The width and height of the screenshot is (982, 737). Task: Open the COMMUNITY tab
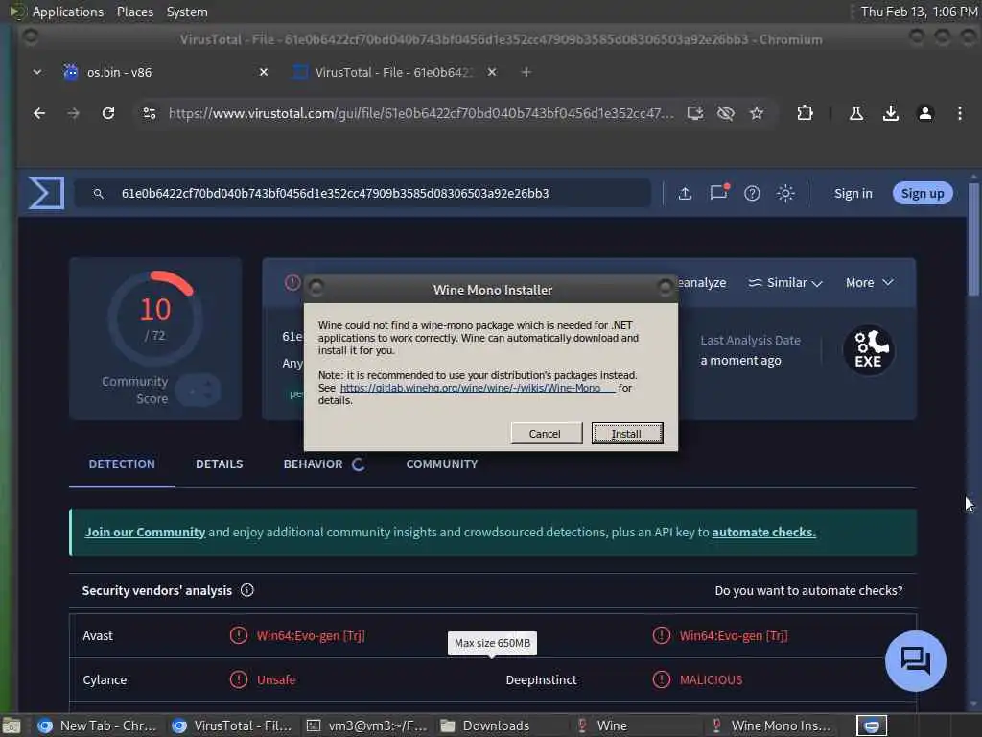pyautogui.click(x=441, y=464)
